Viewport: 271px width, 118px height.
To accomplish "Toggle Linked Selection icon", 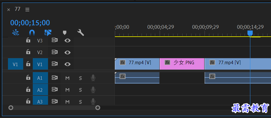I will coord(48,33).
